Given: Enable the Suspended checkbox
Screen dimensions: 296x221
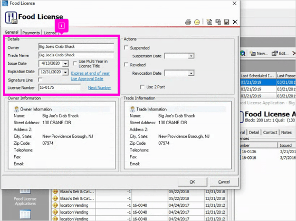Looking at the screenshot, I should [x=126, y=48].
